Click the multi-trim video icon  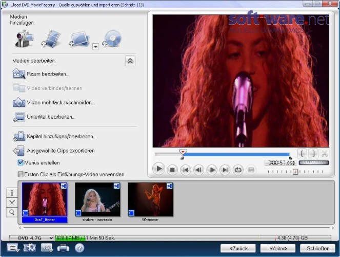19,102
